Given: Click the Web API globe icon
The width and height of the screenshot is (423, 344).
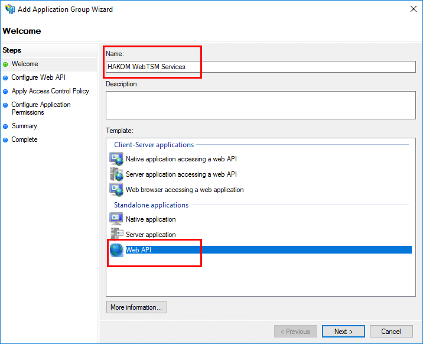Looking at the screenshot, I should tap(116, 250).
